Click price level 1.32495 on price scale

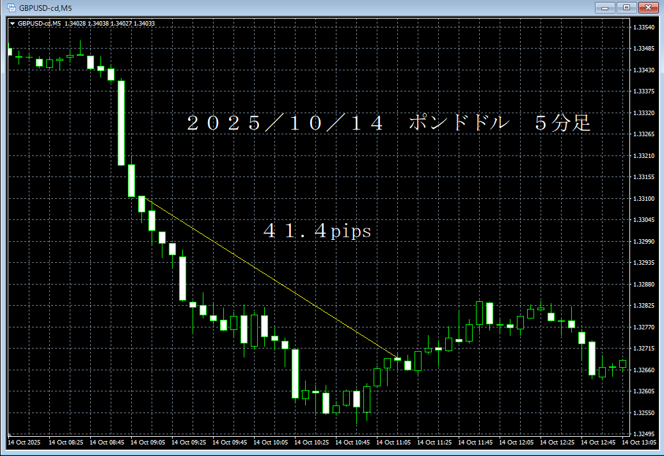[x=644, y=434]
